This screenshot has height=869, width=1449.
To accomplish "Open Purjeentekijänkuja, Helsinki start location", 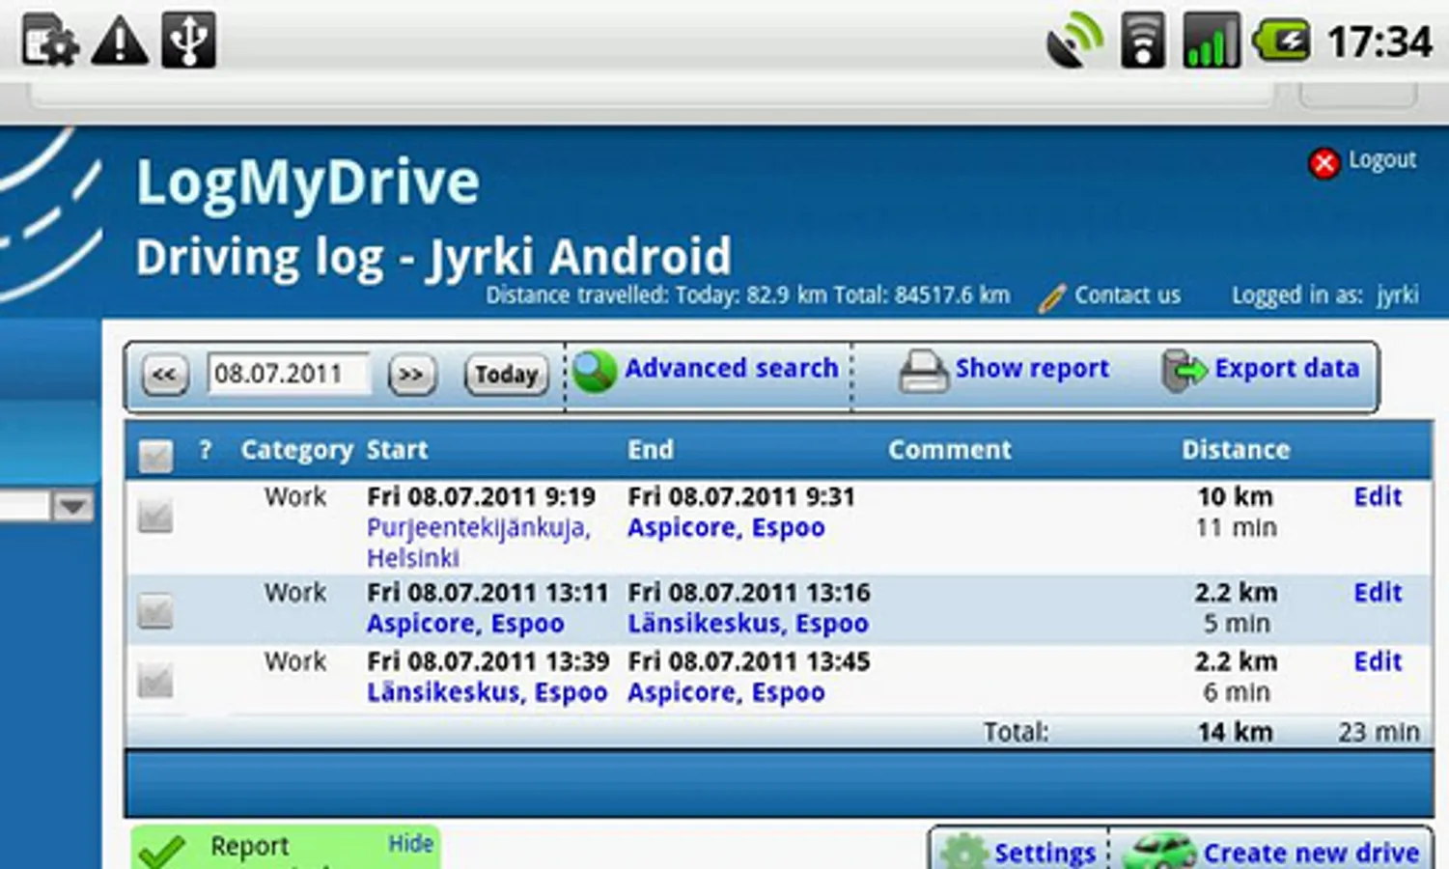I will (479, 543).
